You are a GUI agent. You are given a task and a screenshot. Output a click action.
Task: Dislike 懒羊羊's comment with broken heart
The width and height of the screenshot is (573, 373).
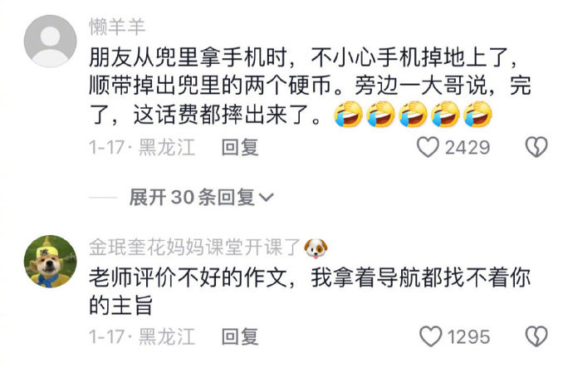coord(536,147)
